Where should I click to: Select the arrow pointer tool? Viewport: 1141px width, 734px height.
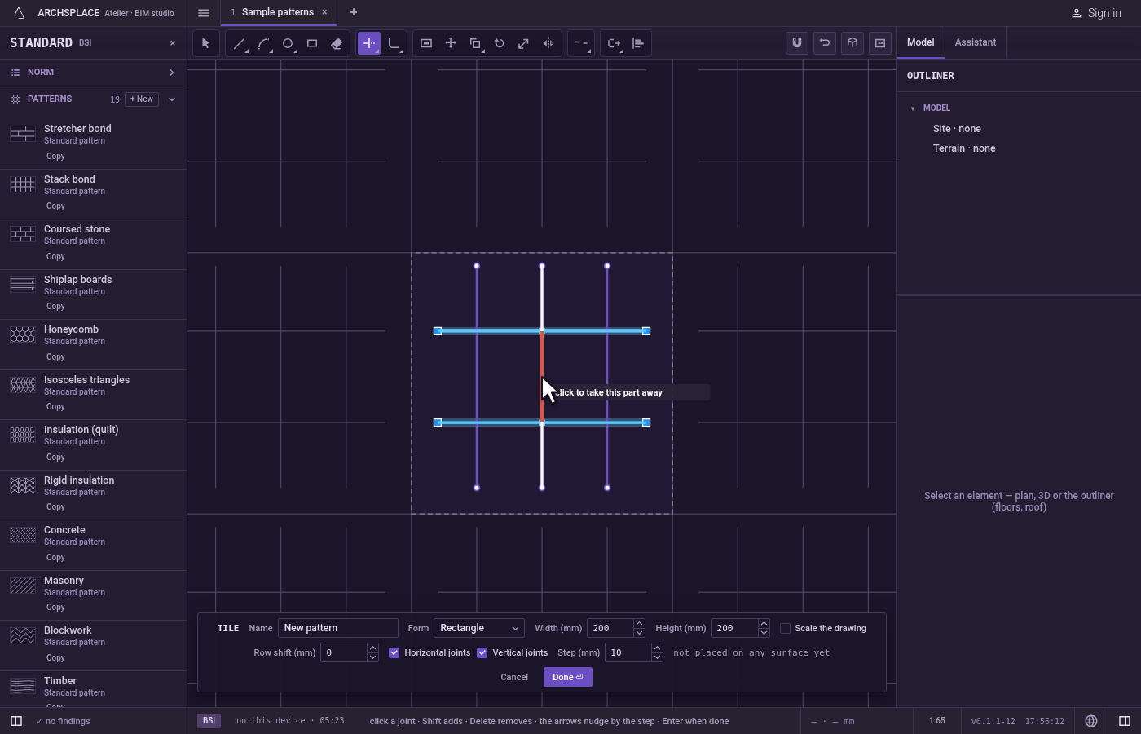(205, 43)
